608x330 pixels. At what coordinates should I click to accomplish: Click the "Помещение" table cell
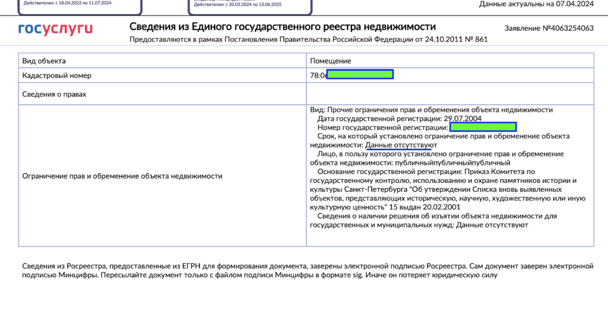click(450, 61)
